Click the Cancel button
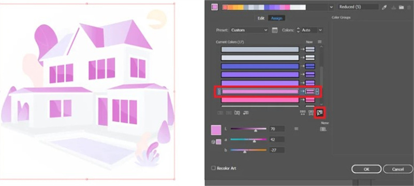The height and width of the screenshot is (186, 414). click(398, 169)
